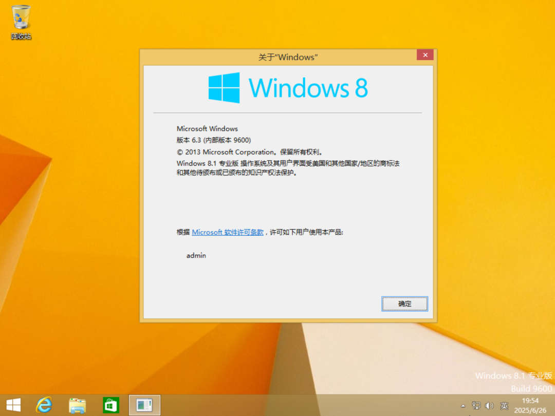Close the 关于"Windows" dialog
The image size is (555, 416).
click(425, 55)
